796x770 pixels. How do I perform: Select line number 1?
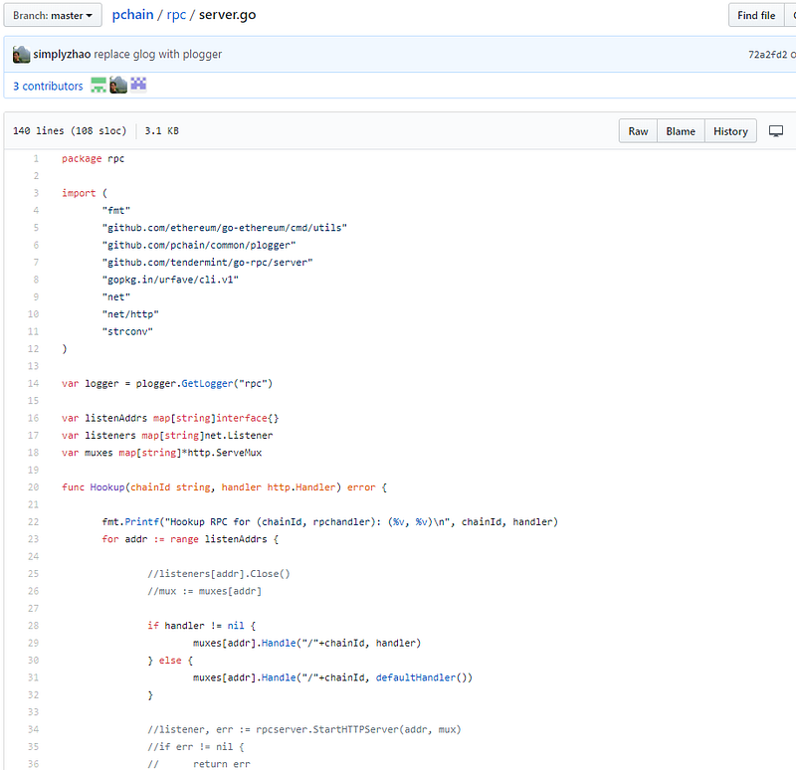point(37,159)
